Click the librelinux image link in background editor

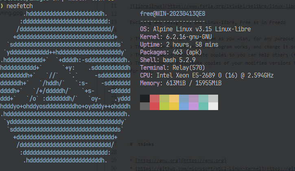pyautogui.click(x=212, y=6)
